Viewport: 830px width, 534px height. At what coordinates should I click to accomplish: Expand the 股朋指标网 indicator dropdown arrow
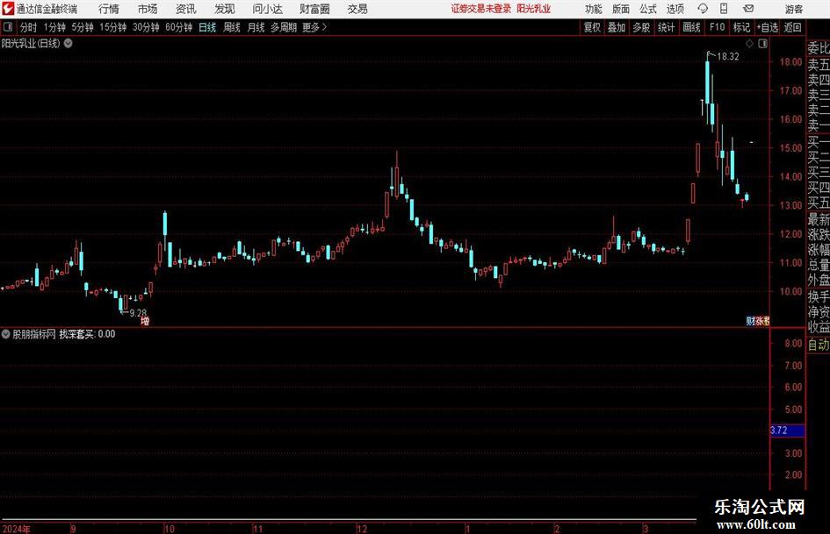pyautogui.click(x=6, y=334)
